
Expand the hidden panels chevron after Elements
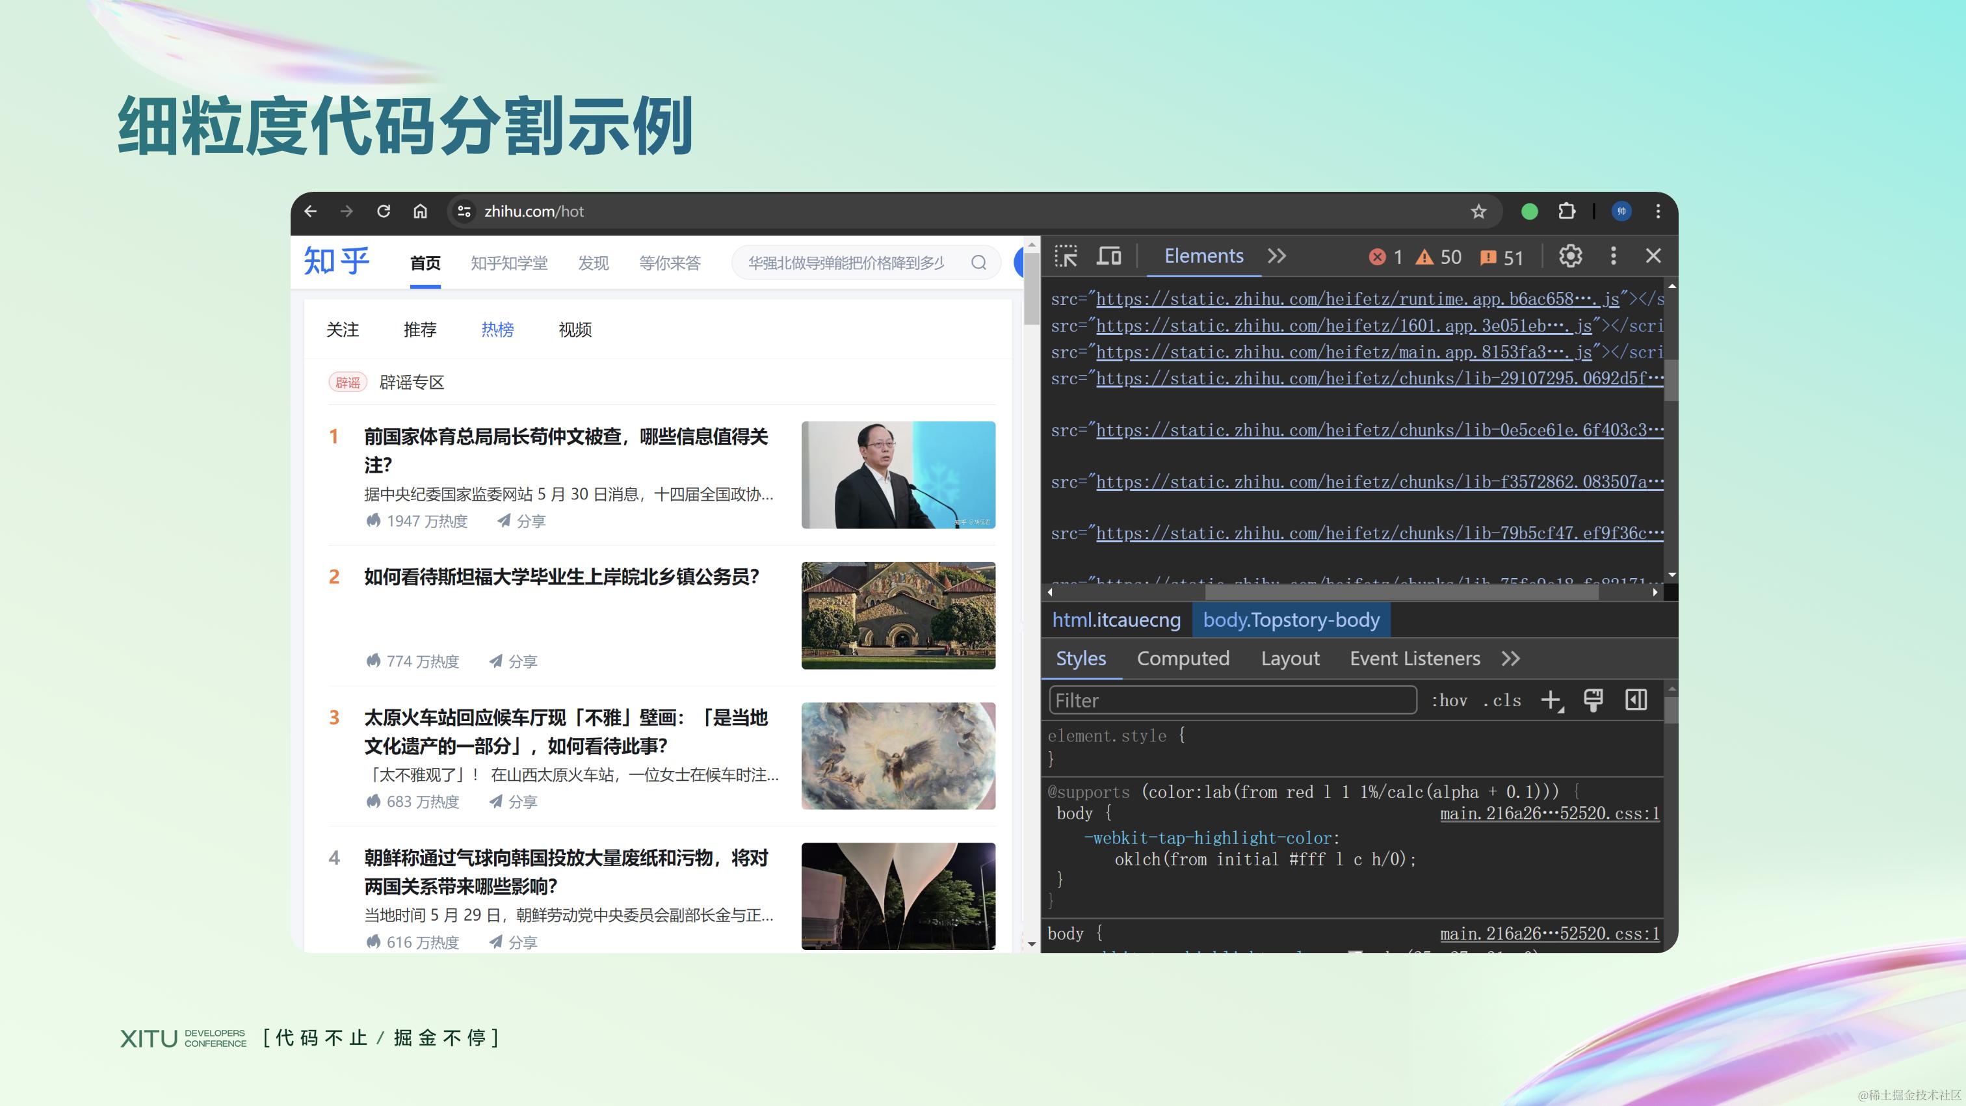(1276, 256)
